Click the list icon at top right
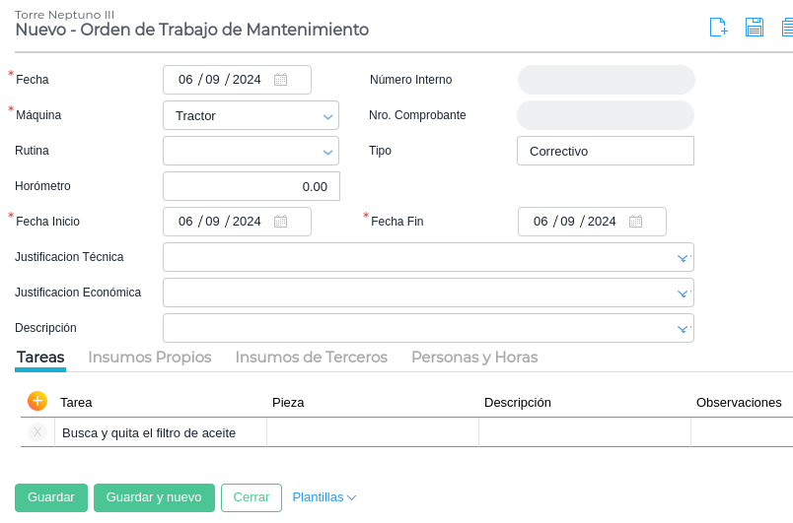The height and width of the screenshot is (523, 793). point(787,28)
